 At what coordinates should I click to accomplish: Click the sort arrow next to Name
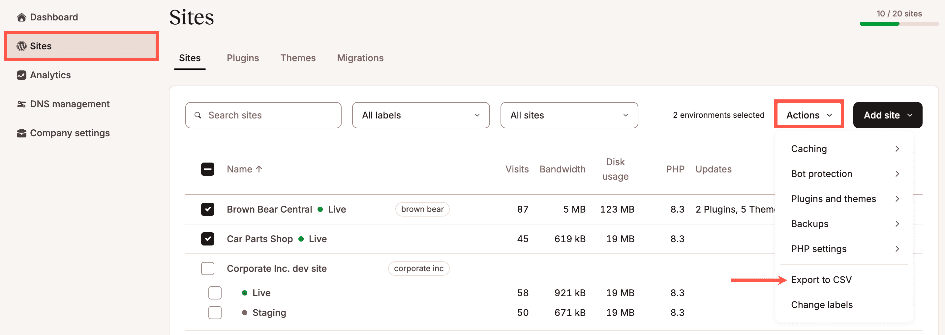coord(259,169)
